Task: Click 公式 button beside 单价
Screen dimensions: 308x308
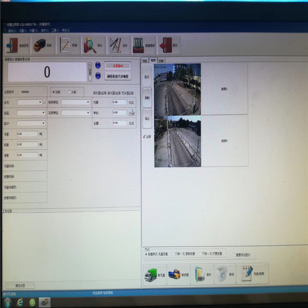Action: pos(131,113)
